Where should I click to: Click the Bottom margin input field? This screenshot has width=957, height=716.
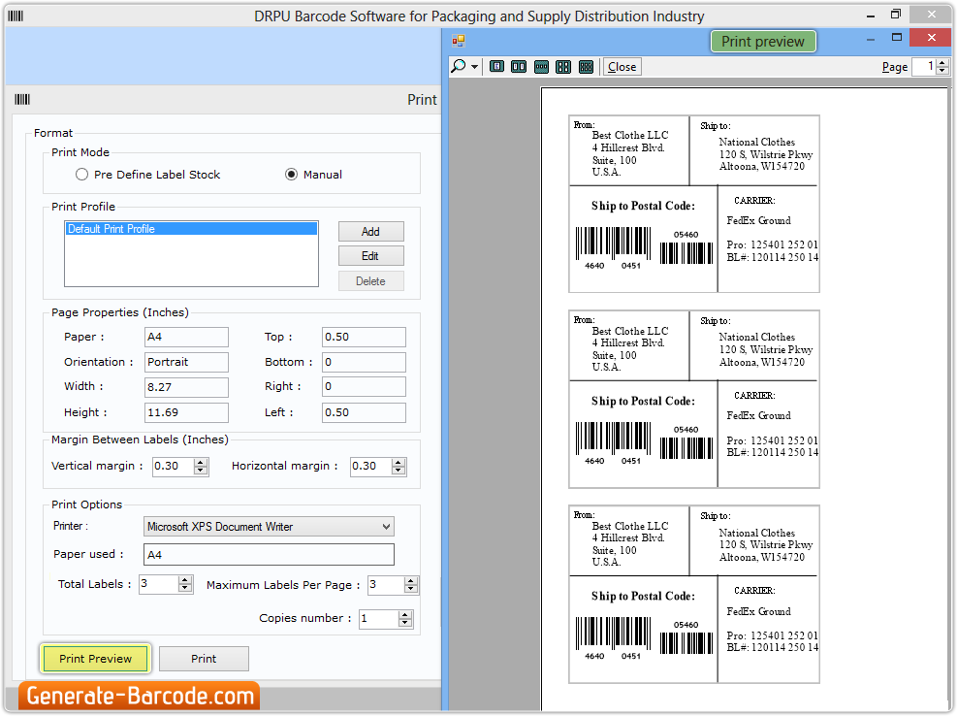tap(364, 362)
